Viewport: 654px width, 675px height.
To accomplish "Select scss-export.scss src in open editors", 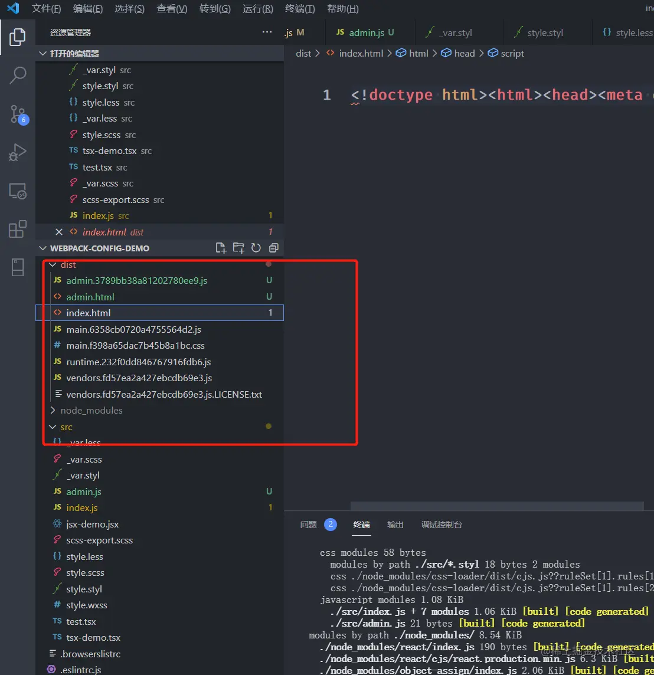I will point(159,200).
